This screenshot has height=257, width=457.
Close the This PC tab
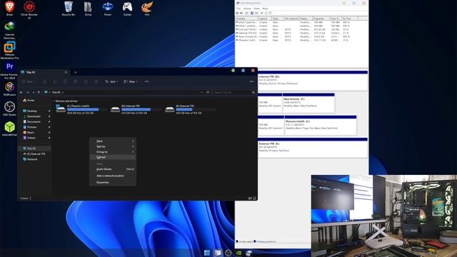pyautogui.click(x=66, y=72)
